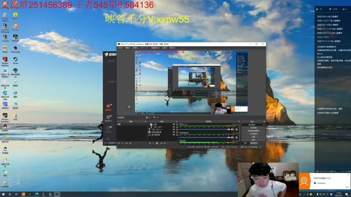The width and height of the screenshot is (351, 197).
Task: Toggle visibility of the 文本 (GDI+) 2 source
Action: [174, 129]
